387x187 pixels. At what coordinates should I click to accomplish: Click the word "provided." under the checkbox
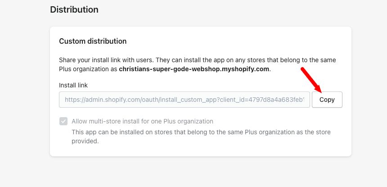click(x=85, y=141)
